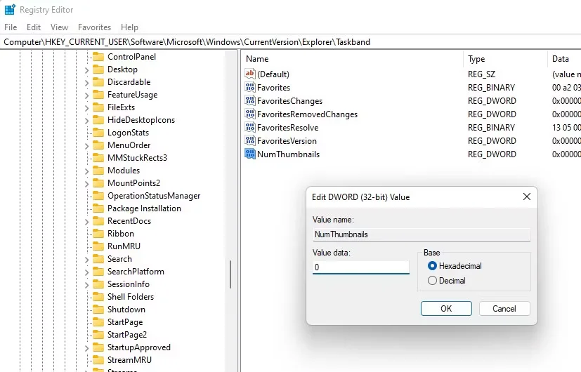Select the StartPage2 key

point(127,334)
